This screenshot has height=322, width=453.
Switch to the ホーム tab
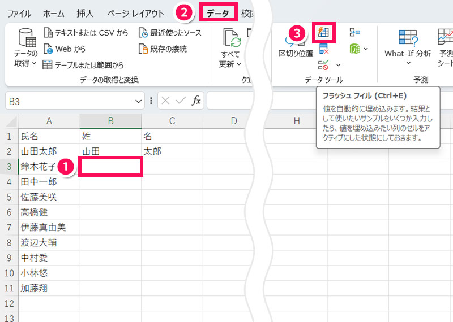pos(53,14)
